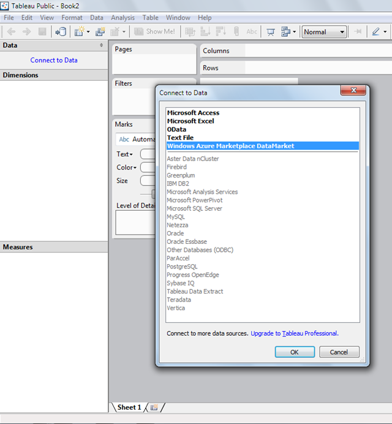Image resolution: width=392 pixels, height=424 pixels.
Task: Open the Show/Hide Cards dropdown arrow
Action: pos(294,32)
